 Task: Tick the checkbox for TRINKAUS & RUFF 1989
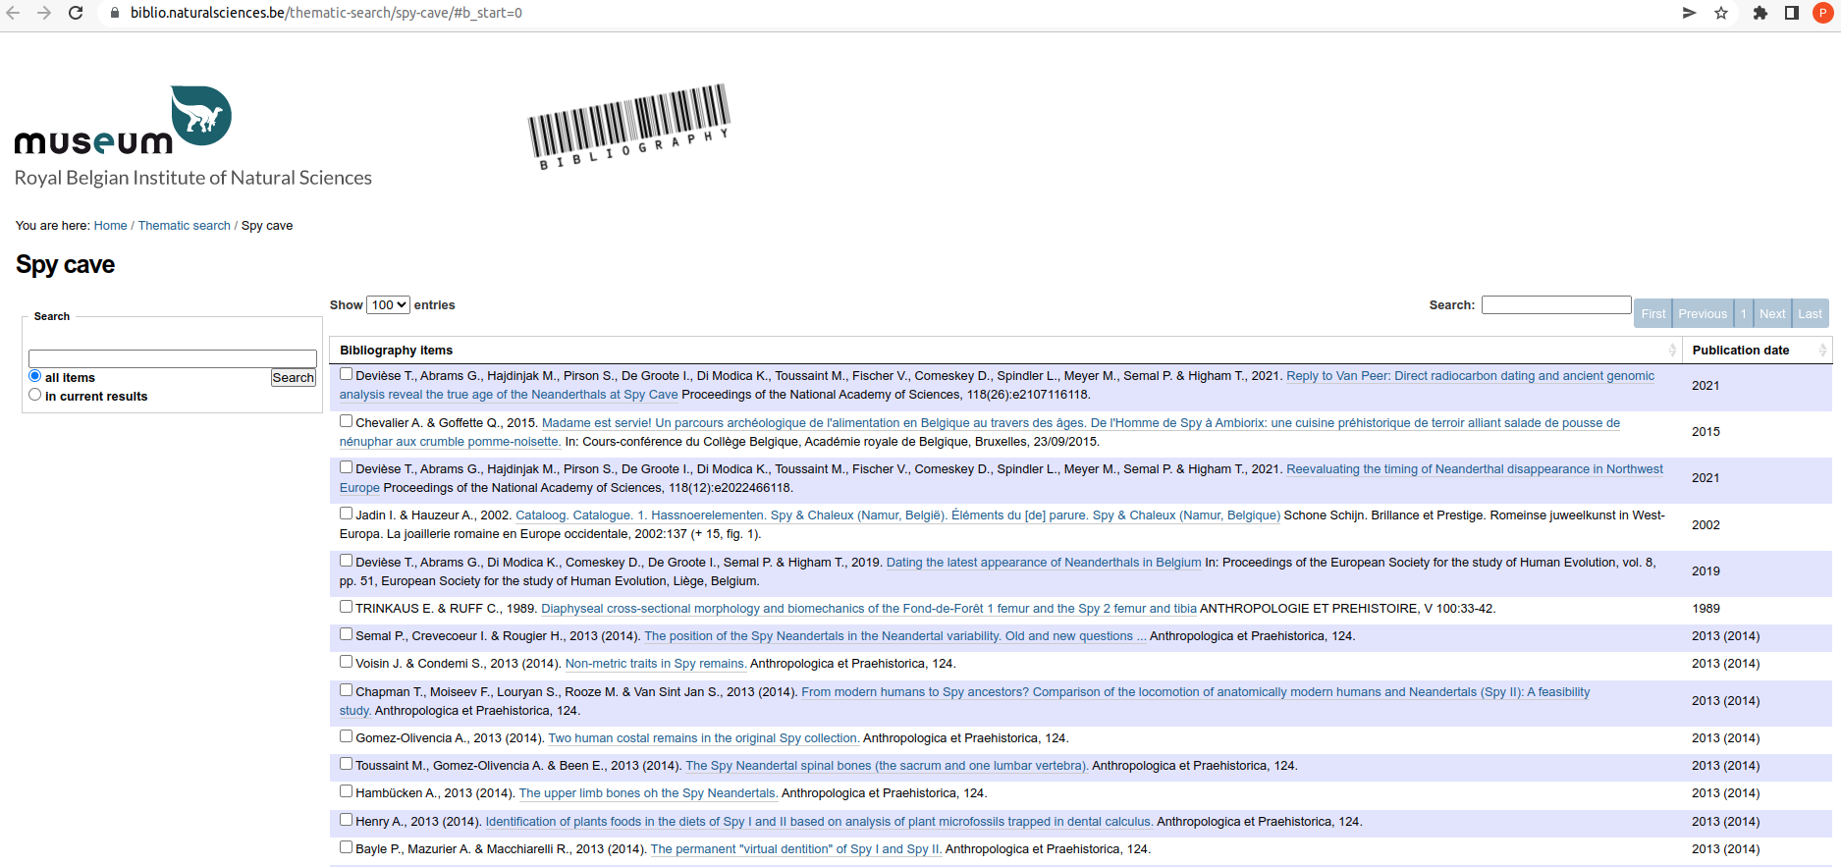(347, 607)
